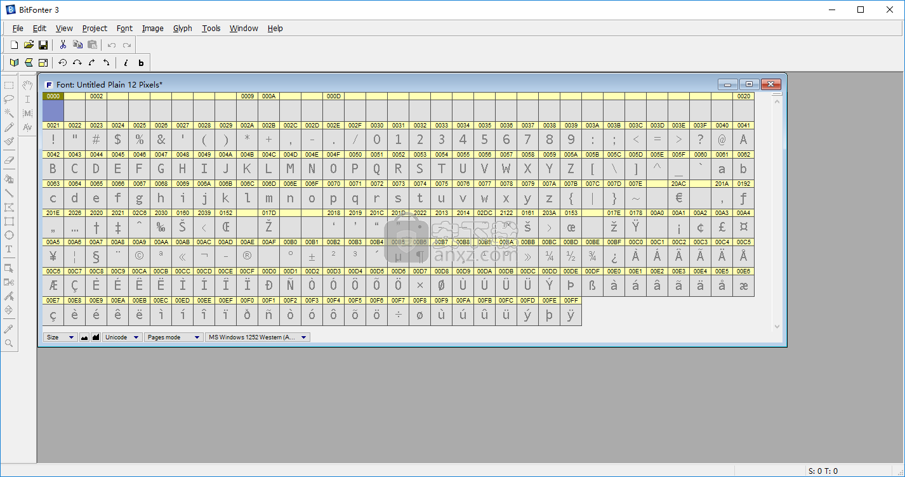Click the New file icon

(14, 45)
